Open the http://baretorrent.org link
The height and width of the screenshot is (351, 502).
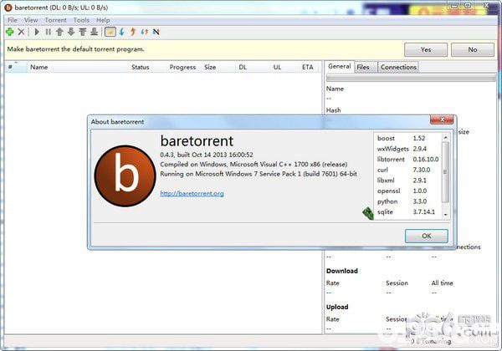[x=192, y=193]
